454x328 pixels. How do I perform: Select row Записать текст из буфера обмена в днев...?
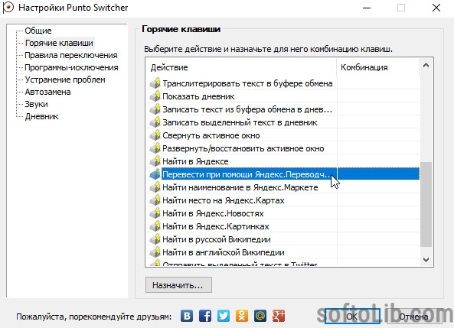[x=283, y=109]
